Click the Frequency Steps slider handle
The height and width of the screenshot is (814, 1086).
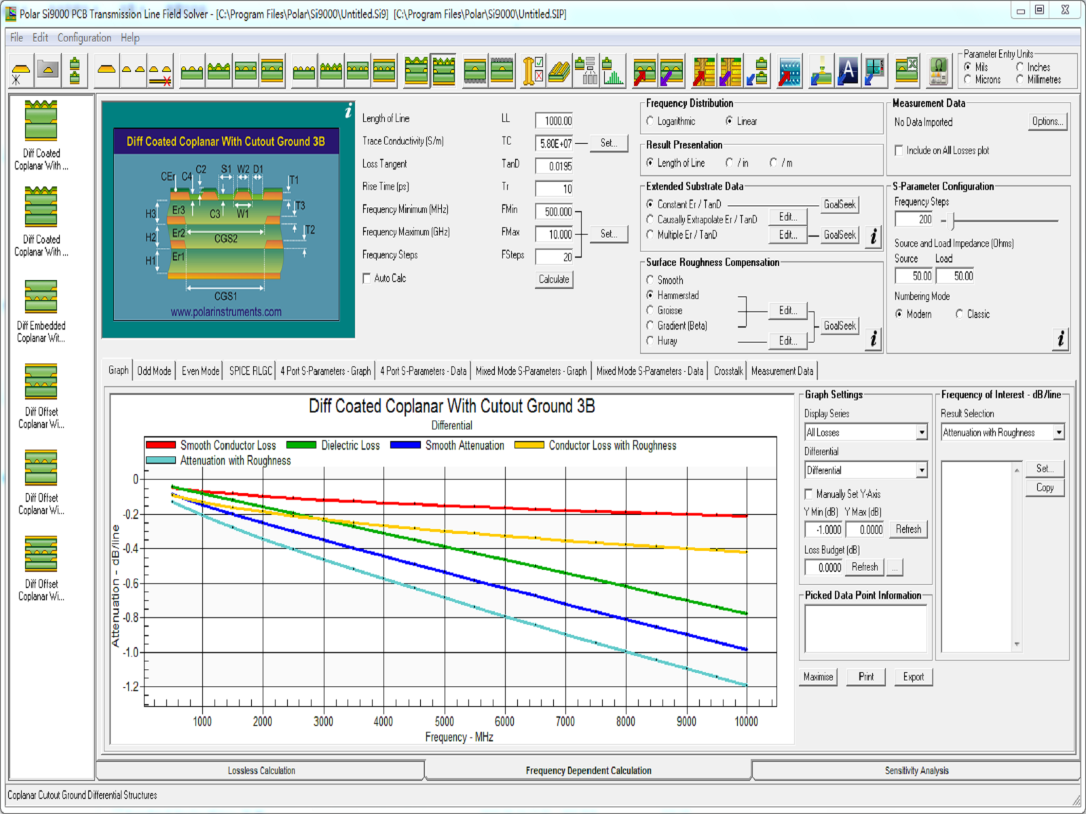[x=952, y=220]
